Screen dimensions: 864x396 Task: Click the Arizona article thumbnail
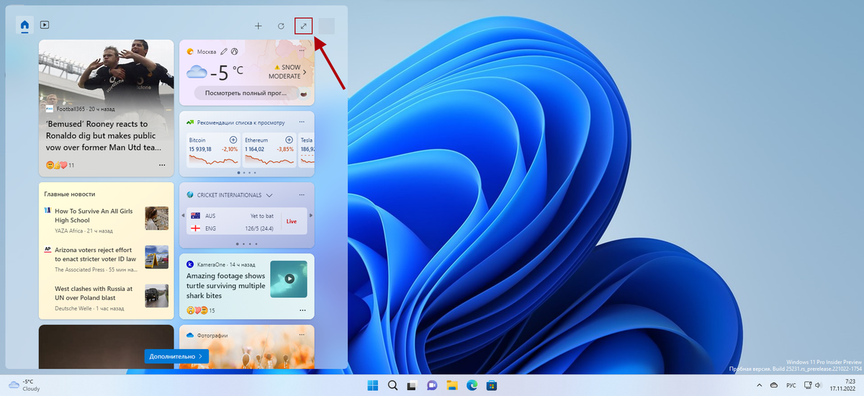coord(156,257)
